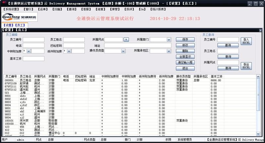Open the 【OA】 menu
This screenshot has width=265, height=143.
point(142,9)
